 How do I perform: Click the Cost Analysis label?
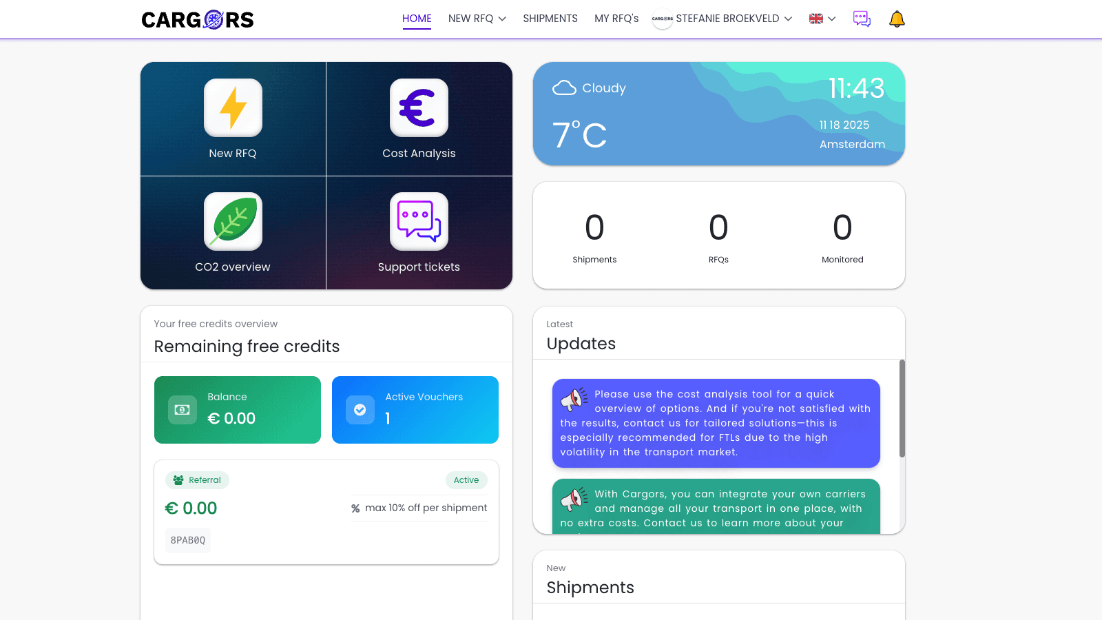pos(419,154)
